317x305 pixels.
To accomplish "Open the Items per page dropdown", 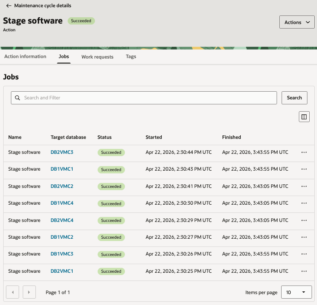I will tap(297, 292).
